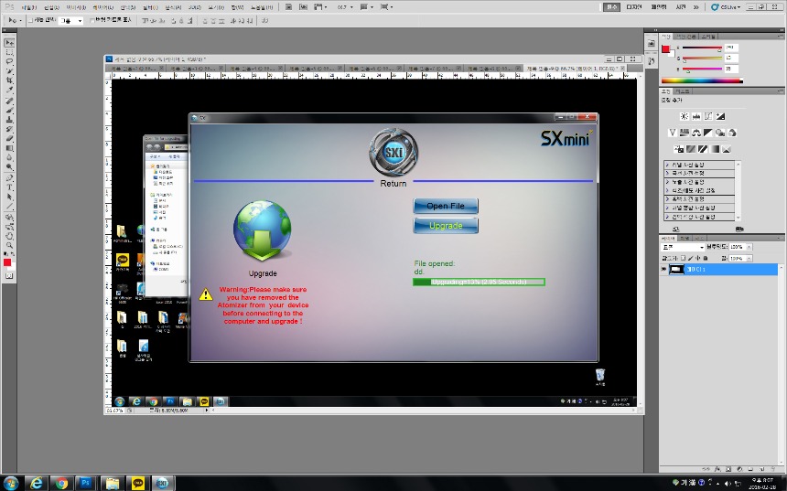Select the Pen tool
Viewport: 787px width, 491px height.
(x=9, y=178)
